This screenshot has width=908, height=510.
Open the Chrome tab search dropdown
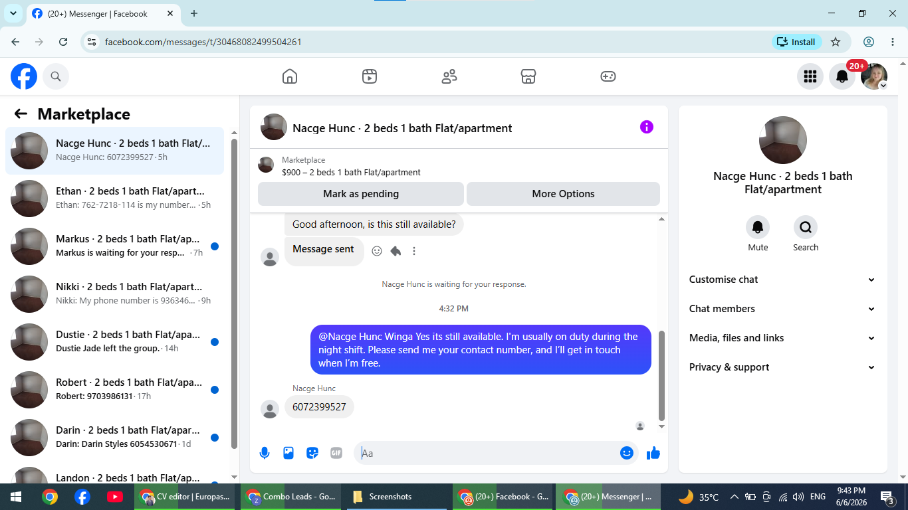click(13, 13)
